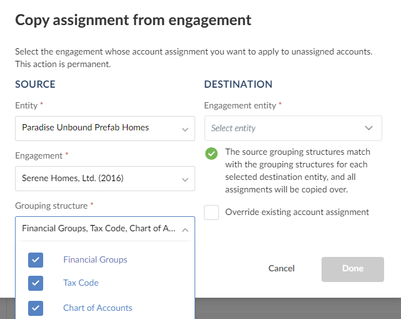Screen dimensions: 401x319
Task: Click the green checkmark status icon
Action: 211,154
